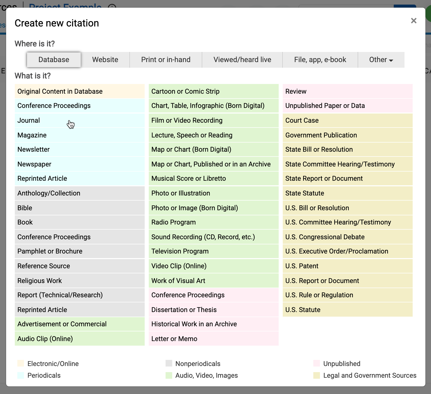The image size is (431, 394).
Task: Select the Database source location
Action: point(54,60)
